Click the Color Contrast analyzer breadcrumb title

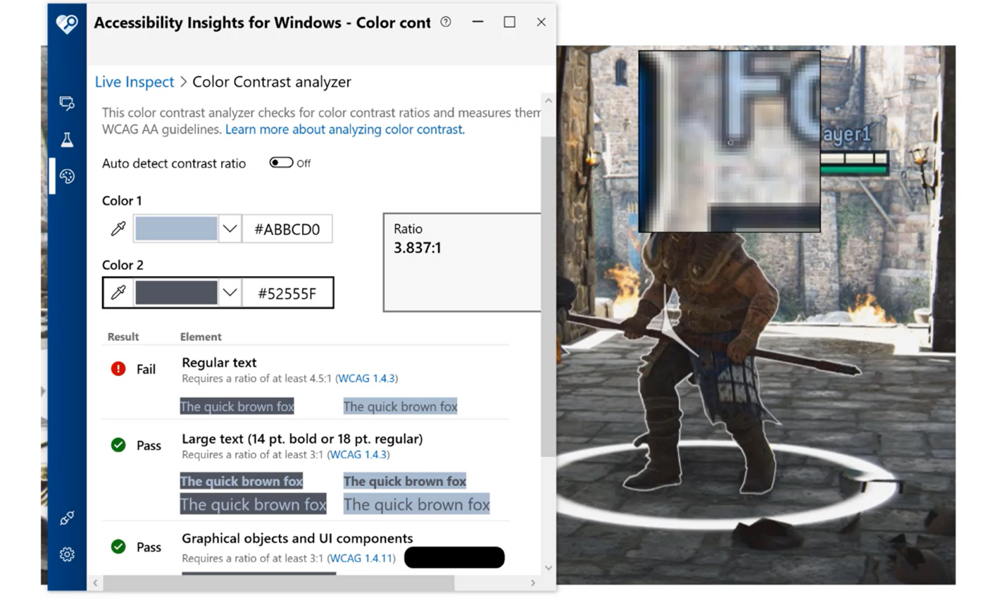272,82
